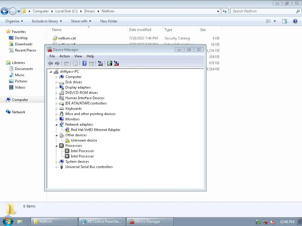Viewport: 302px width, 226px height.
Task: Open Downloads in Favorites sidebar
Action: pyautogui.click(x=24, y=44)
